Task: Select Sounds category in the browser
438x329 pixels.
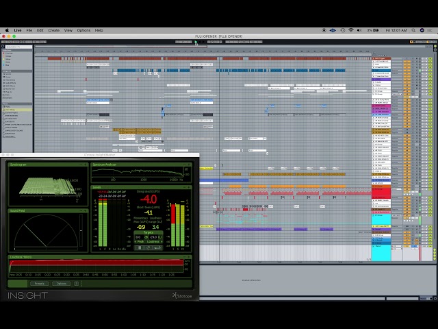Action: click(8, 74)
